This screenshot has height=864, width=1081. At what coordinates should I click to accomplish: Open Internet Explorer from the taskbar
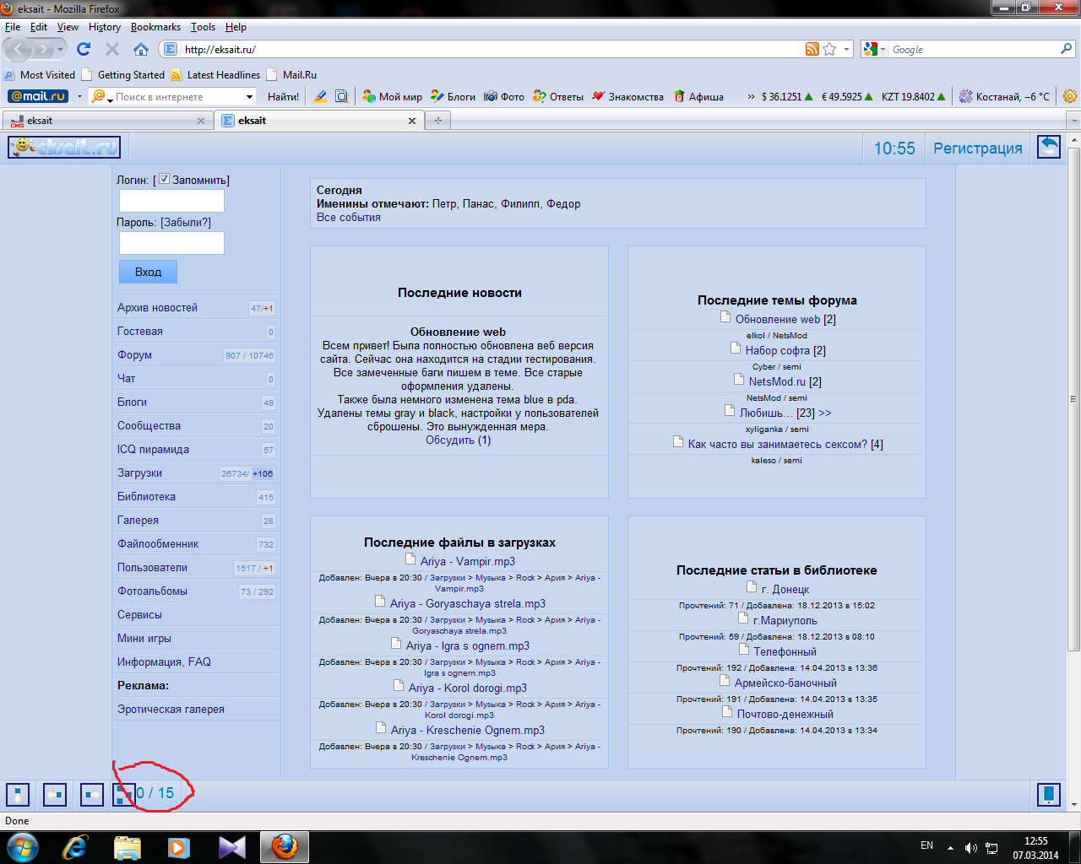[75, 846]
